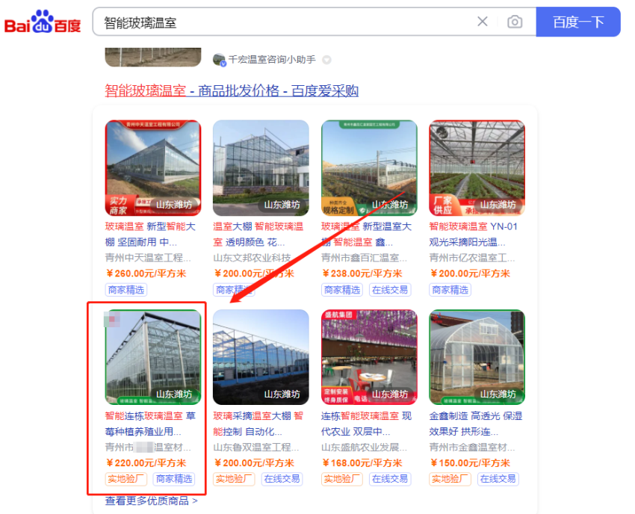Screen dimensions: 635x514
Task: Click the Baidu logo
Action: (x=43, y=22)
